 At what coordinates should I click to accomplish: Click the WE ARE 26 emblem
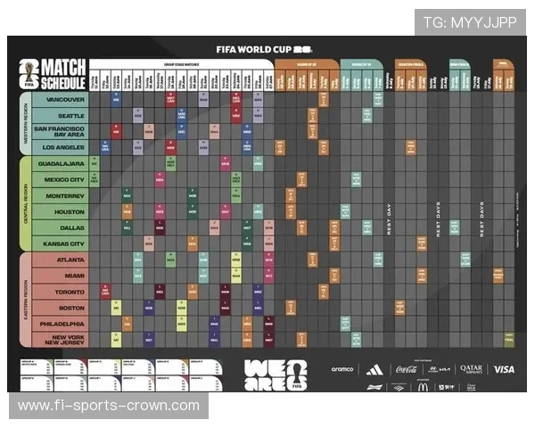[276, 375]
